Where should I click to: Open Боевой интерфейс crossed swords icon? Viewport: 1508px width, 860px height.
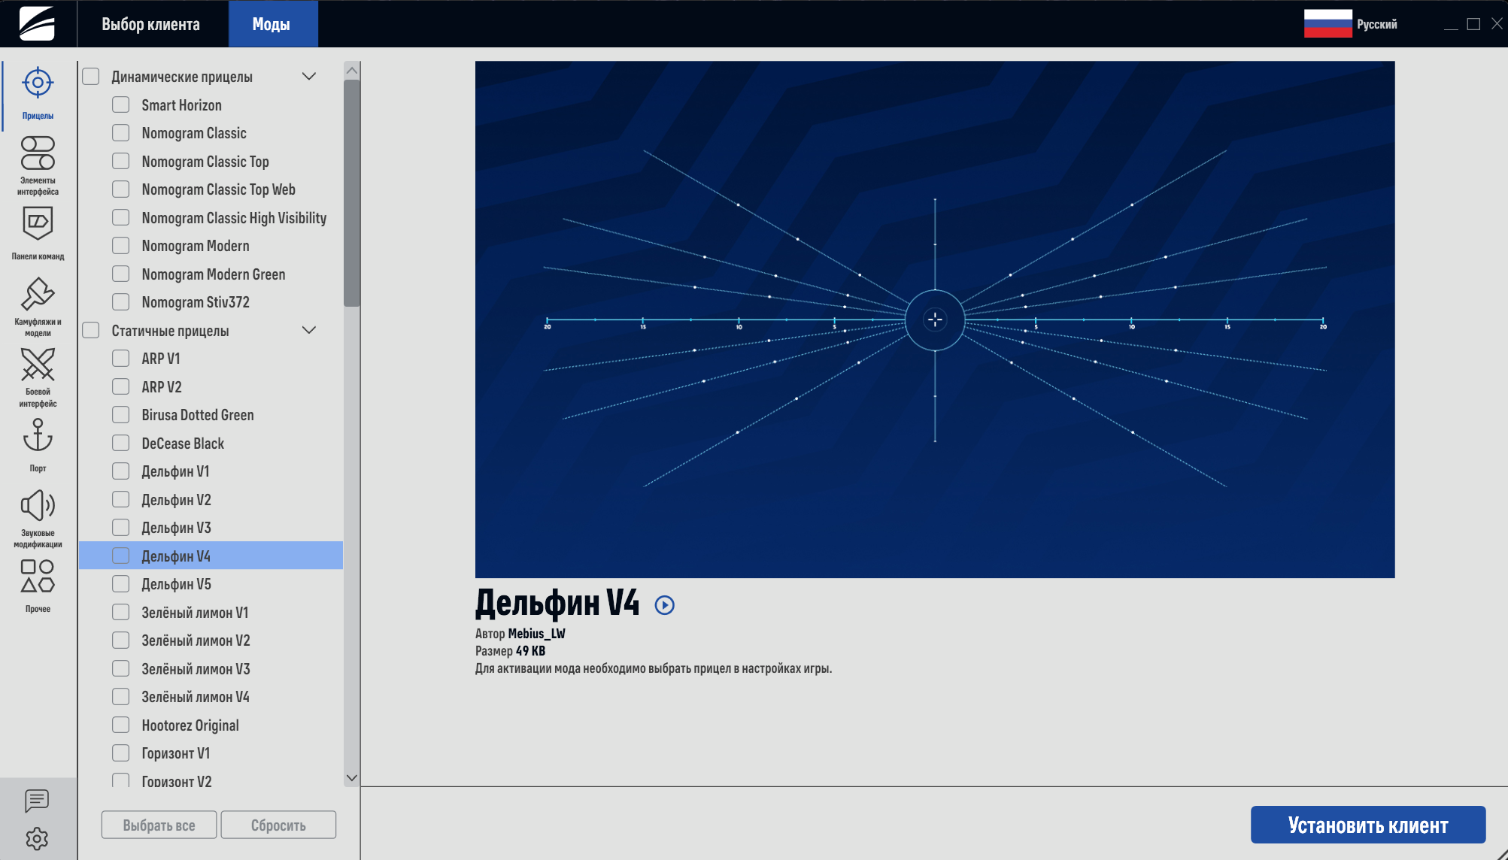pos(38,365)
